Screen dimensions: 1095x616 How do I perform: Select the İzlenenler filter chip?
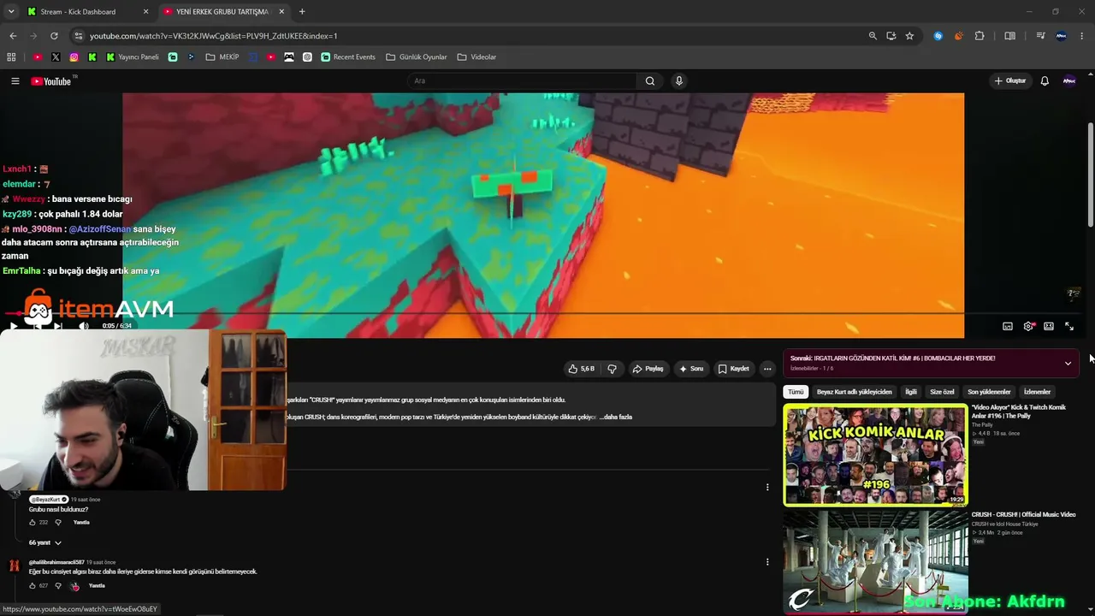click(x=1037, y=392)
